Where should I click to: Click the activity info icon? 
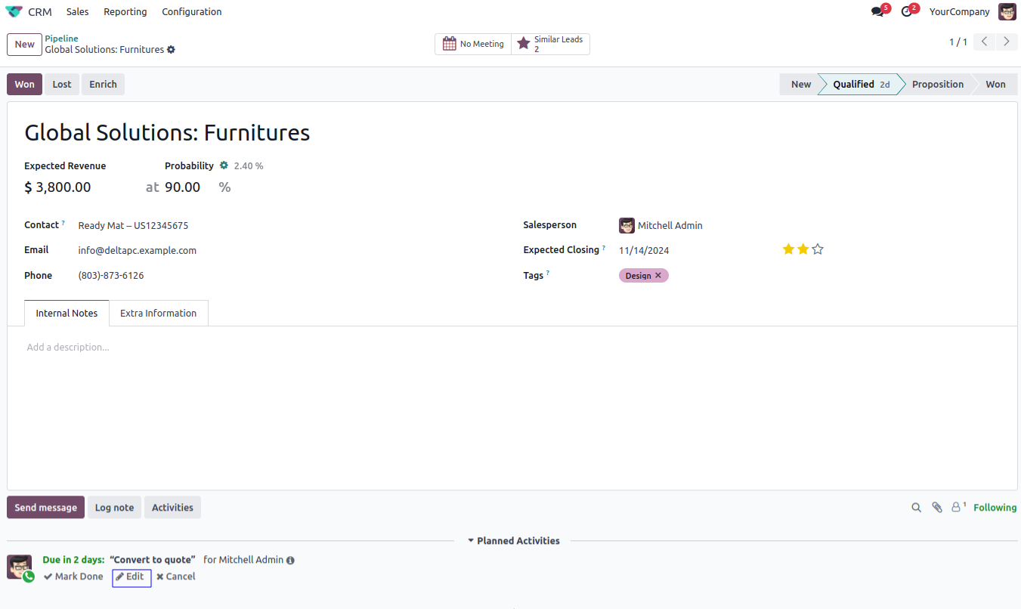click(x=290, y=561)
